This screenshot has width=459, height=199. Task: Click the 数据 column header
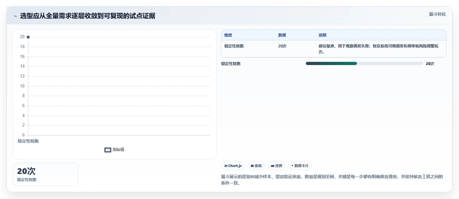[x=282, y=35]
